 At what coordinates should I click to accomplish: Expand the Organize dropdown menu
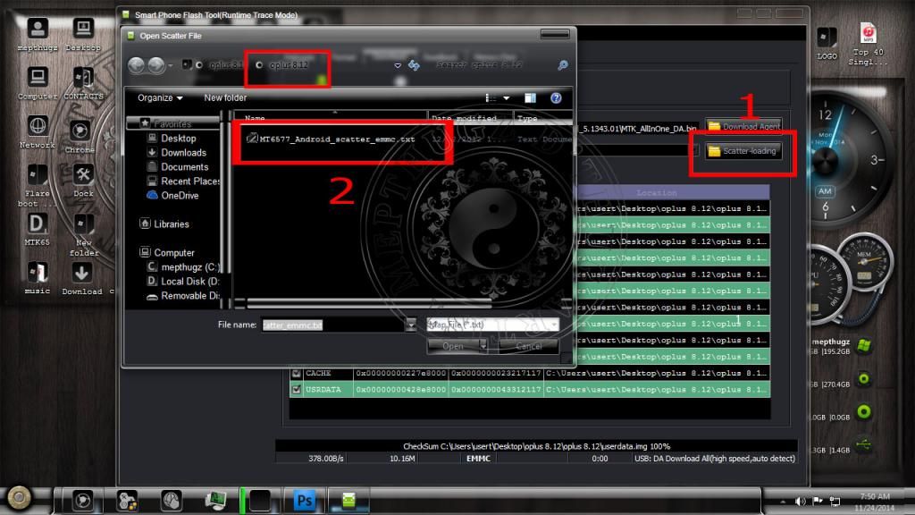(160, 98)
